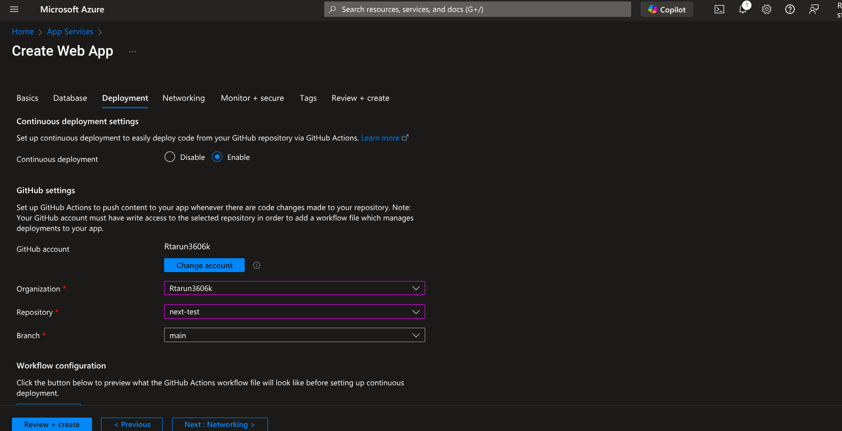Click the Branch field label

coord(28,336)
